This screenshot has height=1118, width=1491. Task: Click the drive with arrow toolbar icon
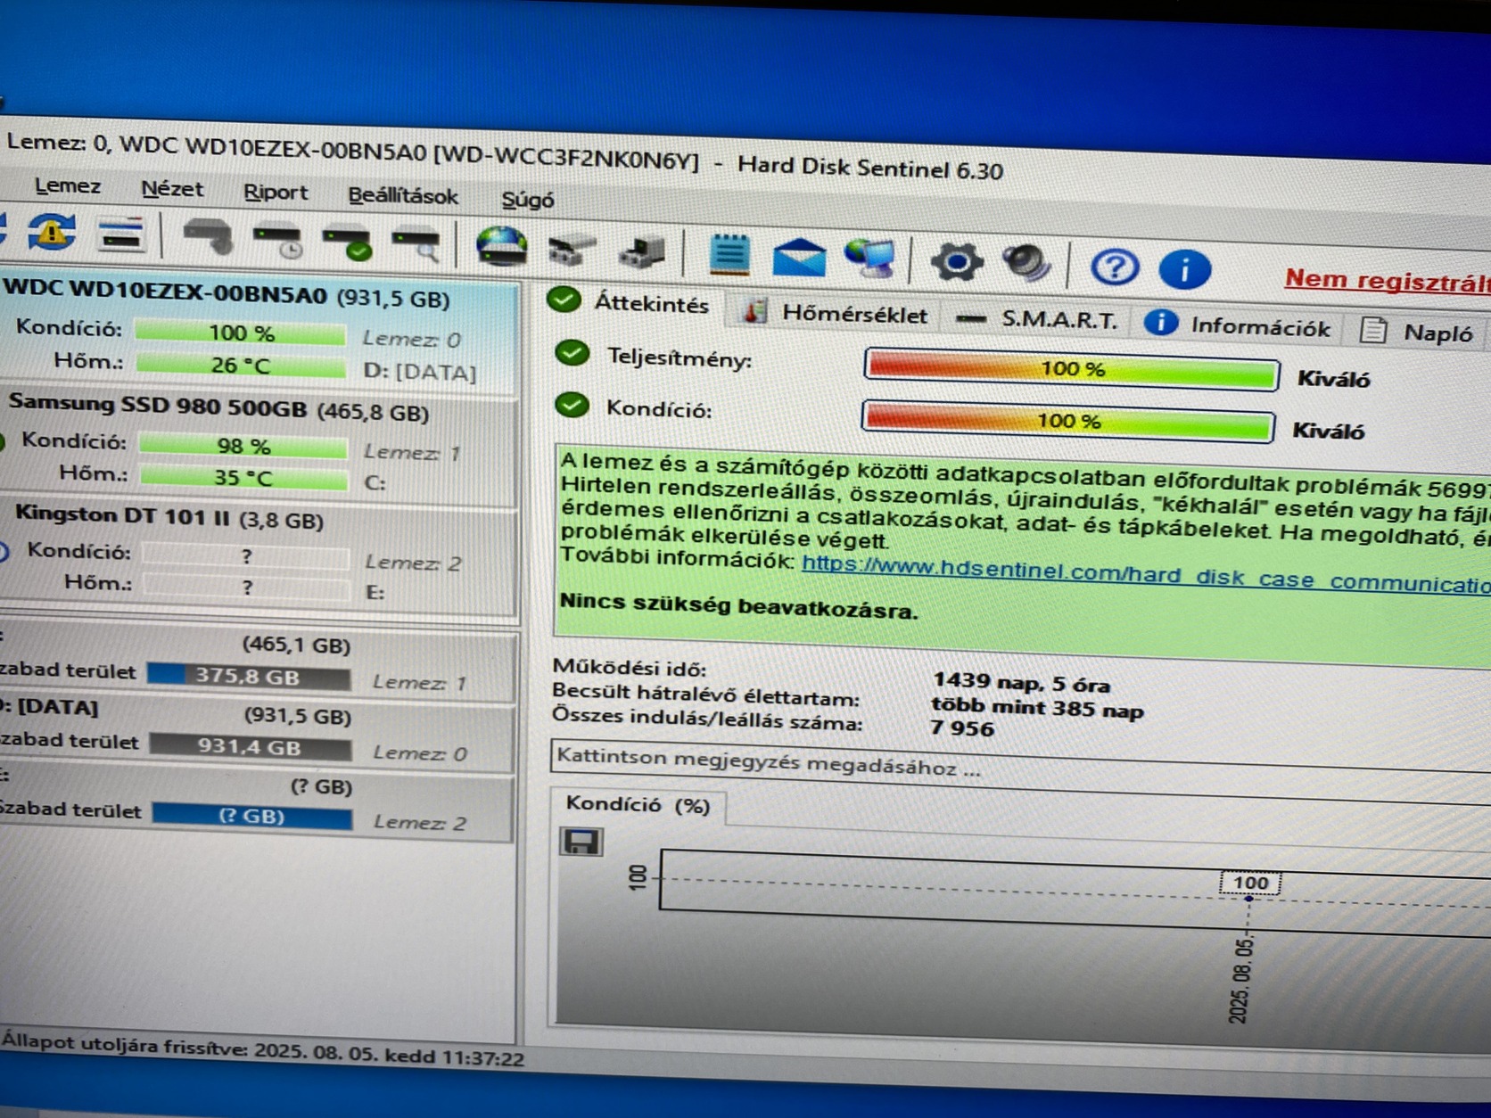tap(642, 252)
